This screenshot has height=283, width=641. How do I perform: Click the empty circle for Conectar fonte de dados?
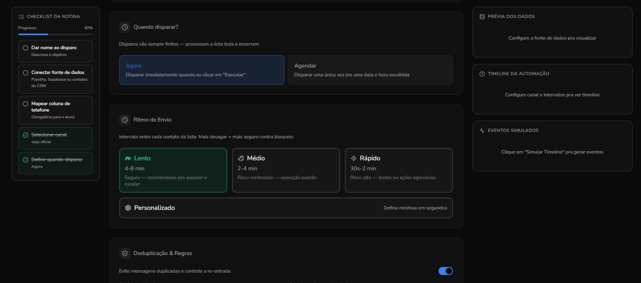(26, 73)
